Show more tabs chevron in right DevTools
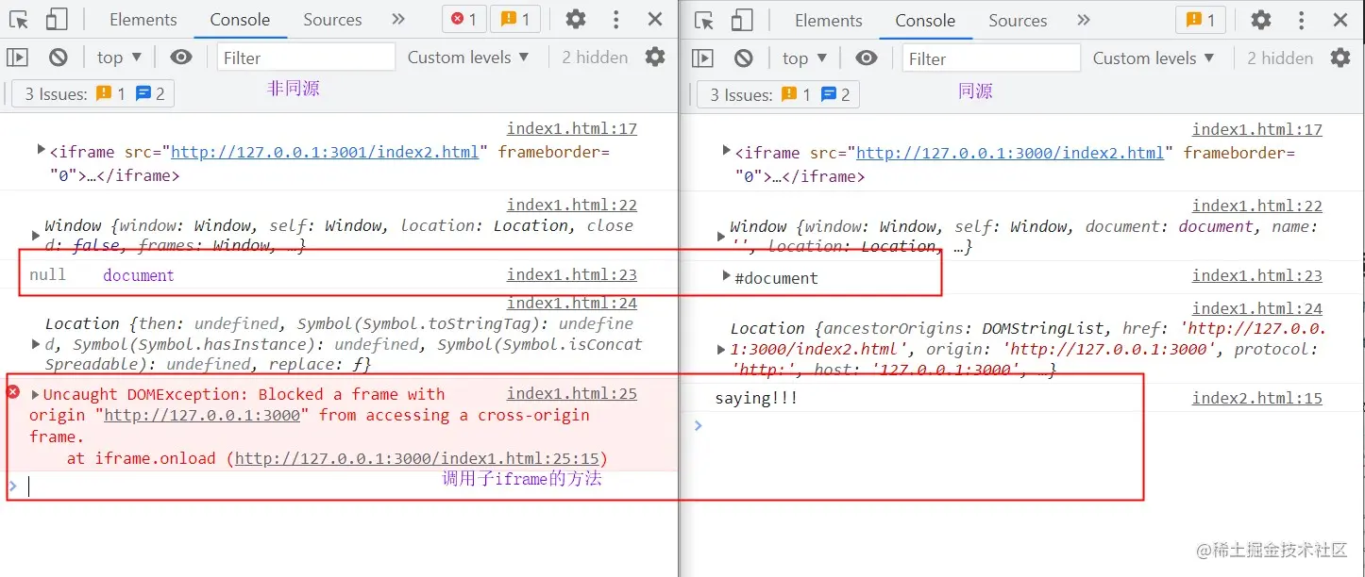 1084,20
